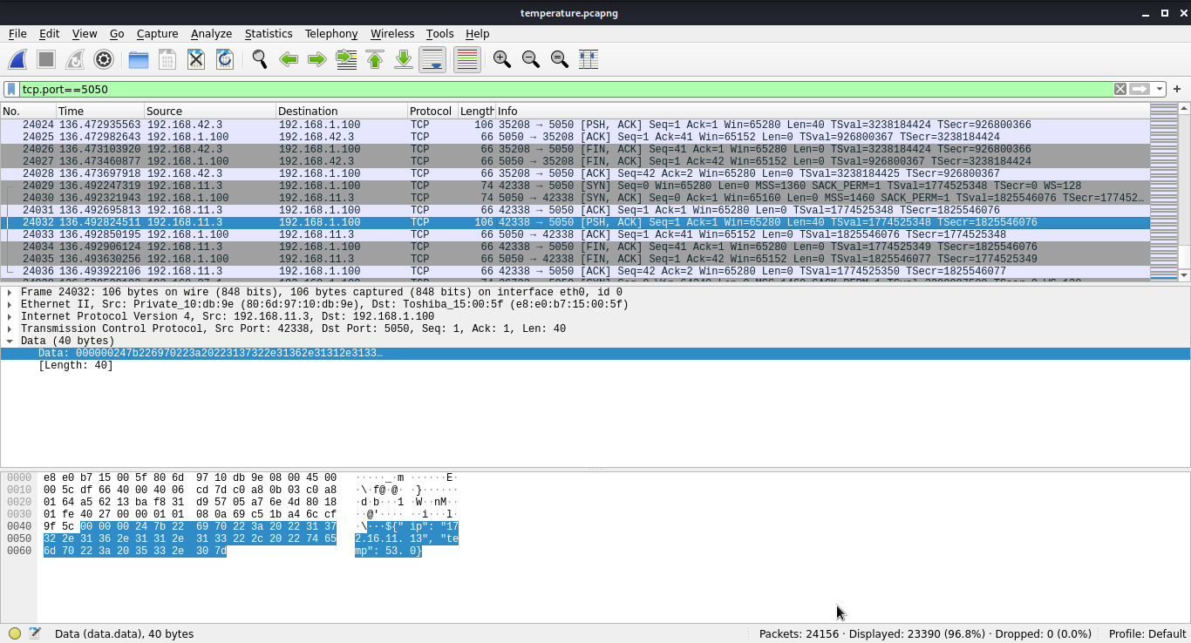Reload the capture file icon
Image resolution: width=1191 pixels, height=643 pixels.
click(224, 59)
